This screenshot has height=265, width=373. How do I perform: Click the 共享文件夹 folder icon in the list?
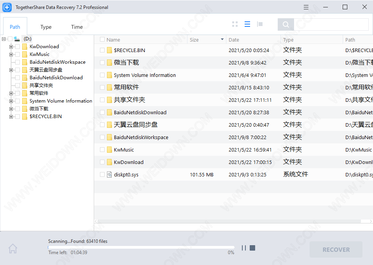109,100
